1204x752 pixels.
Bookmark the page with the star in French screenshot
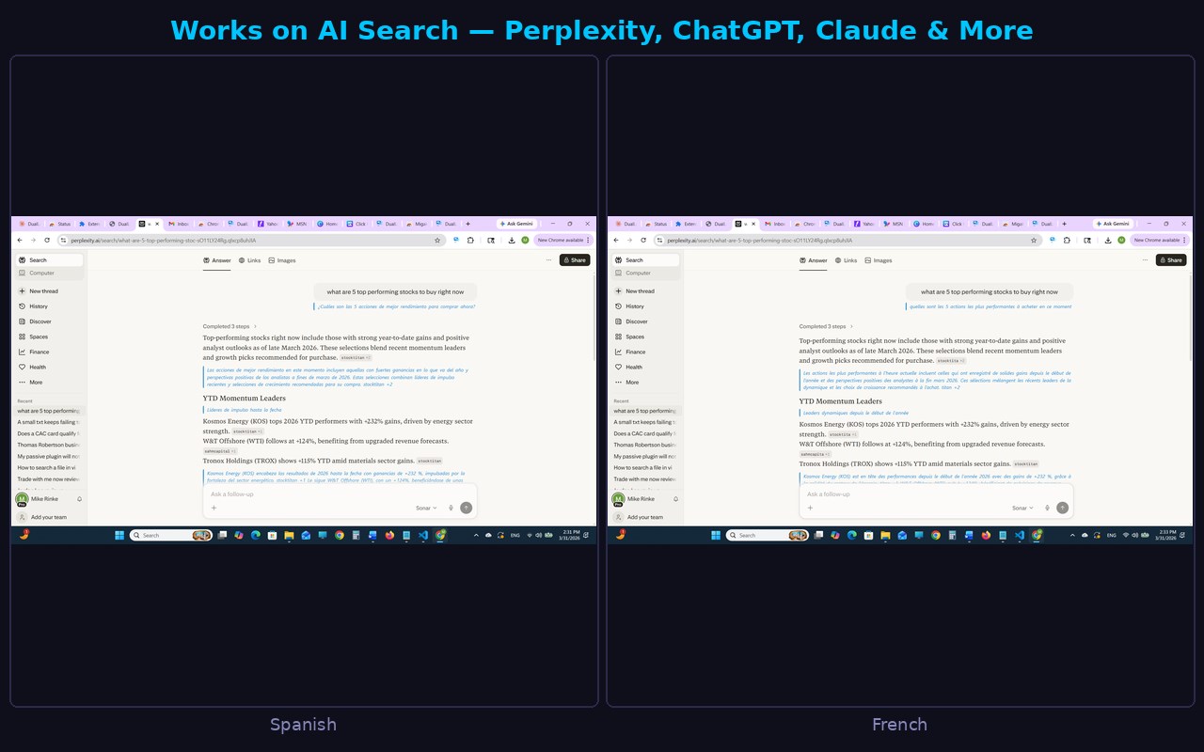1034,241
